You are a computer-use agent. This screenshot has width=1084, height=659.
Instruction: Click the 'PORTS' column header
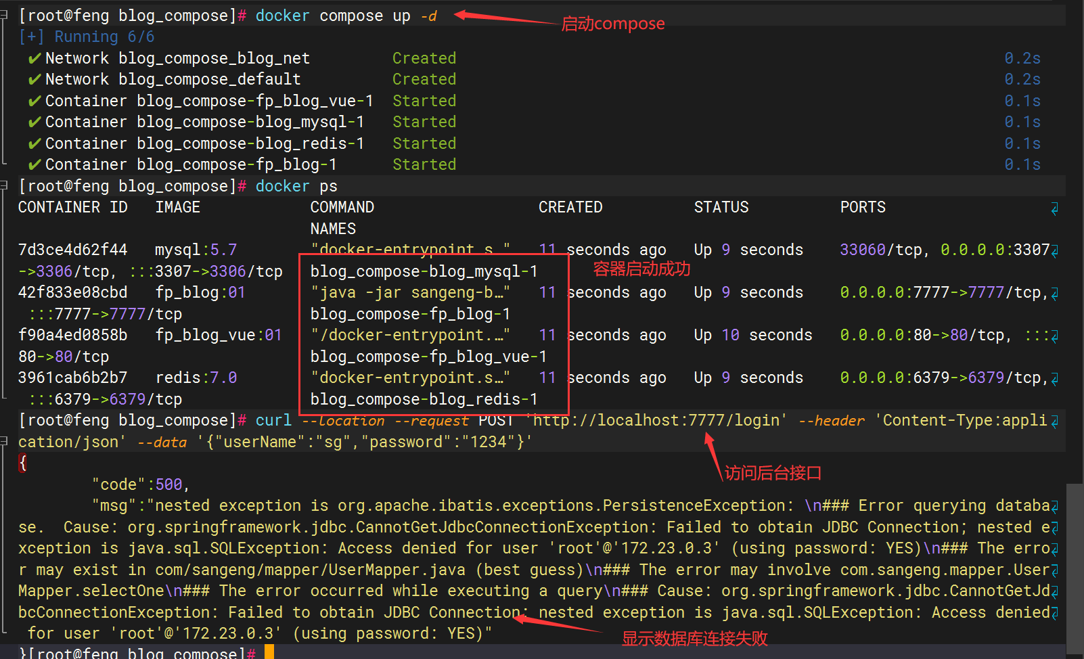(863, 207)
